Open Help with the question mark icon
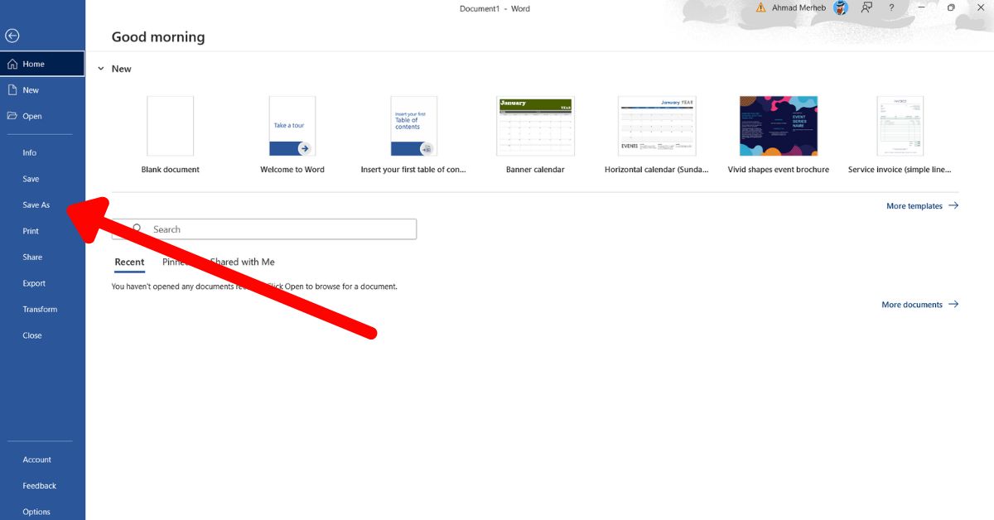 [891, 7]
